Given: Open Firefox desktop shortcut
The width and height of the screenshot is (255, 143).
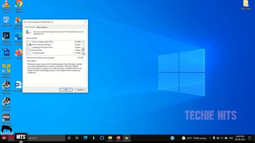Looking at the screenshot, I should [x=19, y=54].
